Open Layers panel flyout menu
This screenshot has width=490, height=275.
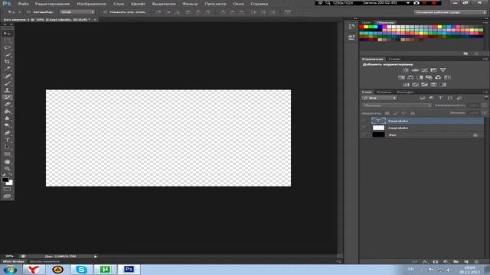click(x=485, y=92)
